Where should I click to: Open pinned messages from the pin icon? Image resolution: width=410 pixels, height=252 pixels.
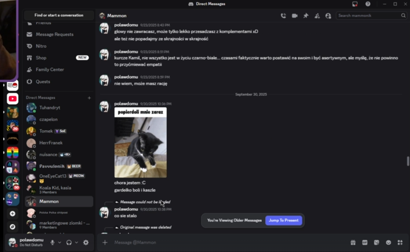point(306,16)
